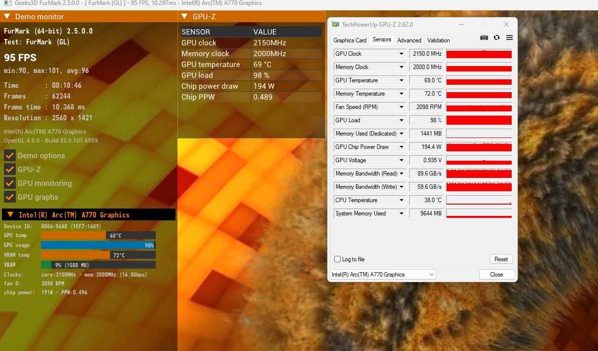Click the GPU temp bar showing 68°C
This screenshot has width=598, height=351.
point(98,235)
